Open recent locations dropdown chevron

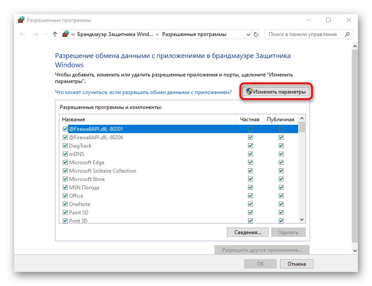[46, 34]
